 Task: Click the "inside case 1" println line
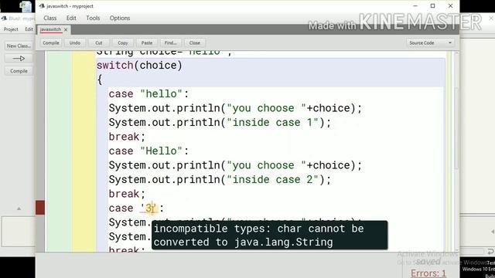pos(220,122)
